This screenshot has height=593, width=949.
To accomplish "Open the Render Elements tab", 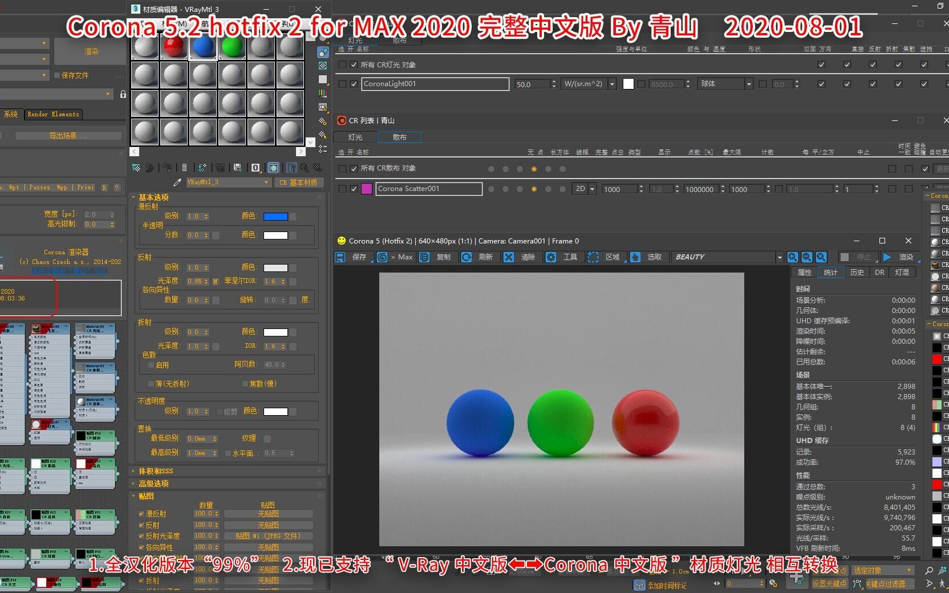I will [53, 114].
